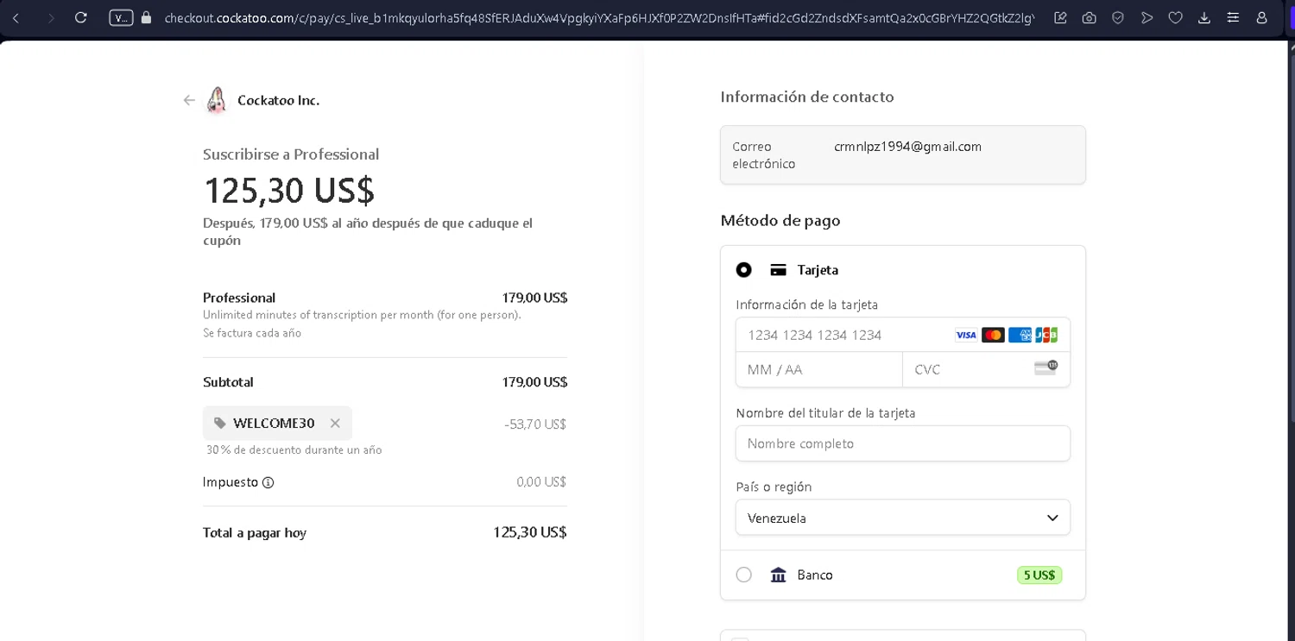Click the Nombre completo cardholder field

[x=902, y=443]
